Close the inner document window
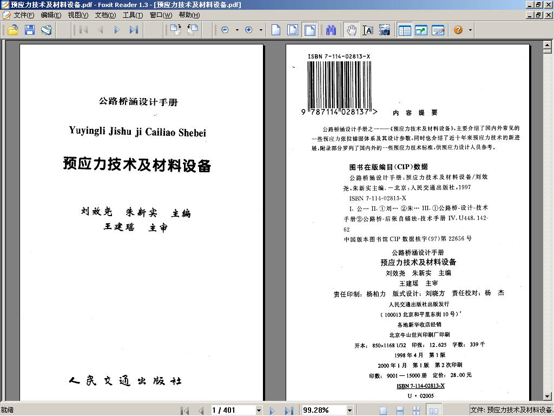This screenshot has height=416, width=554. (549, 15)
